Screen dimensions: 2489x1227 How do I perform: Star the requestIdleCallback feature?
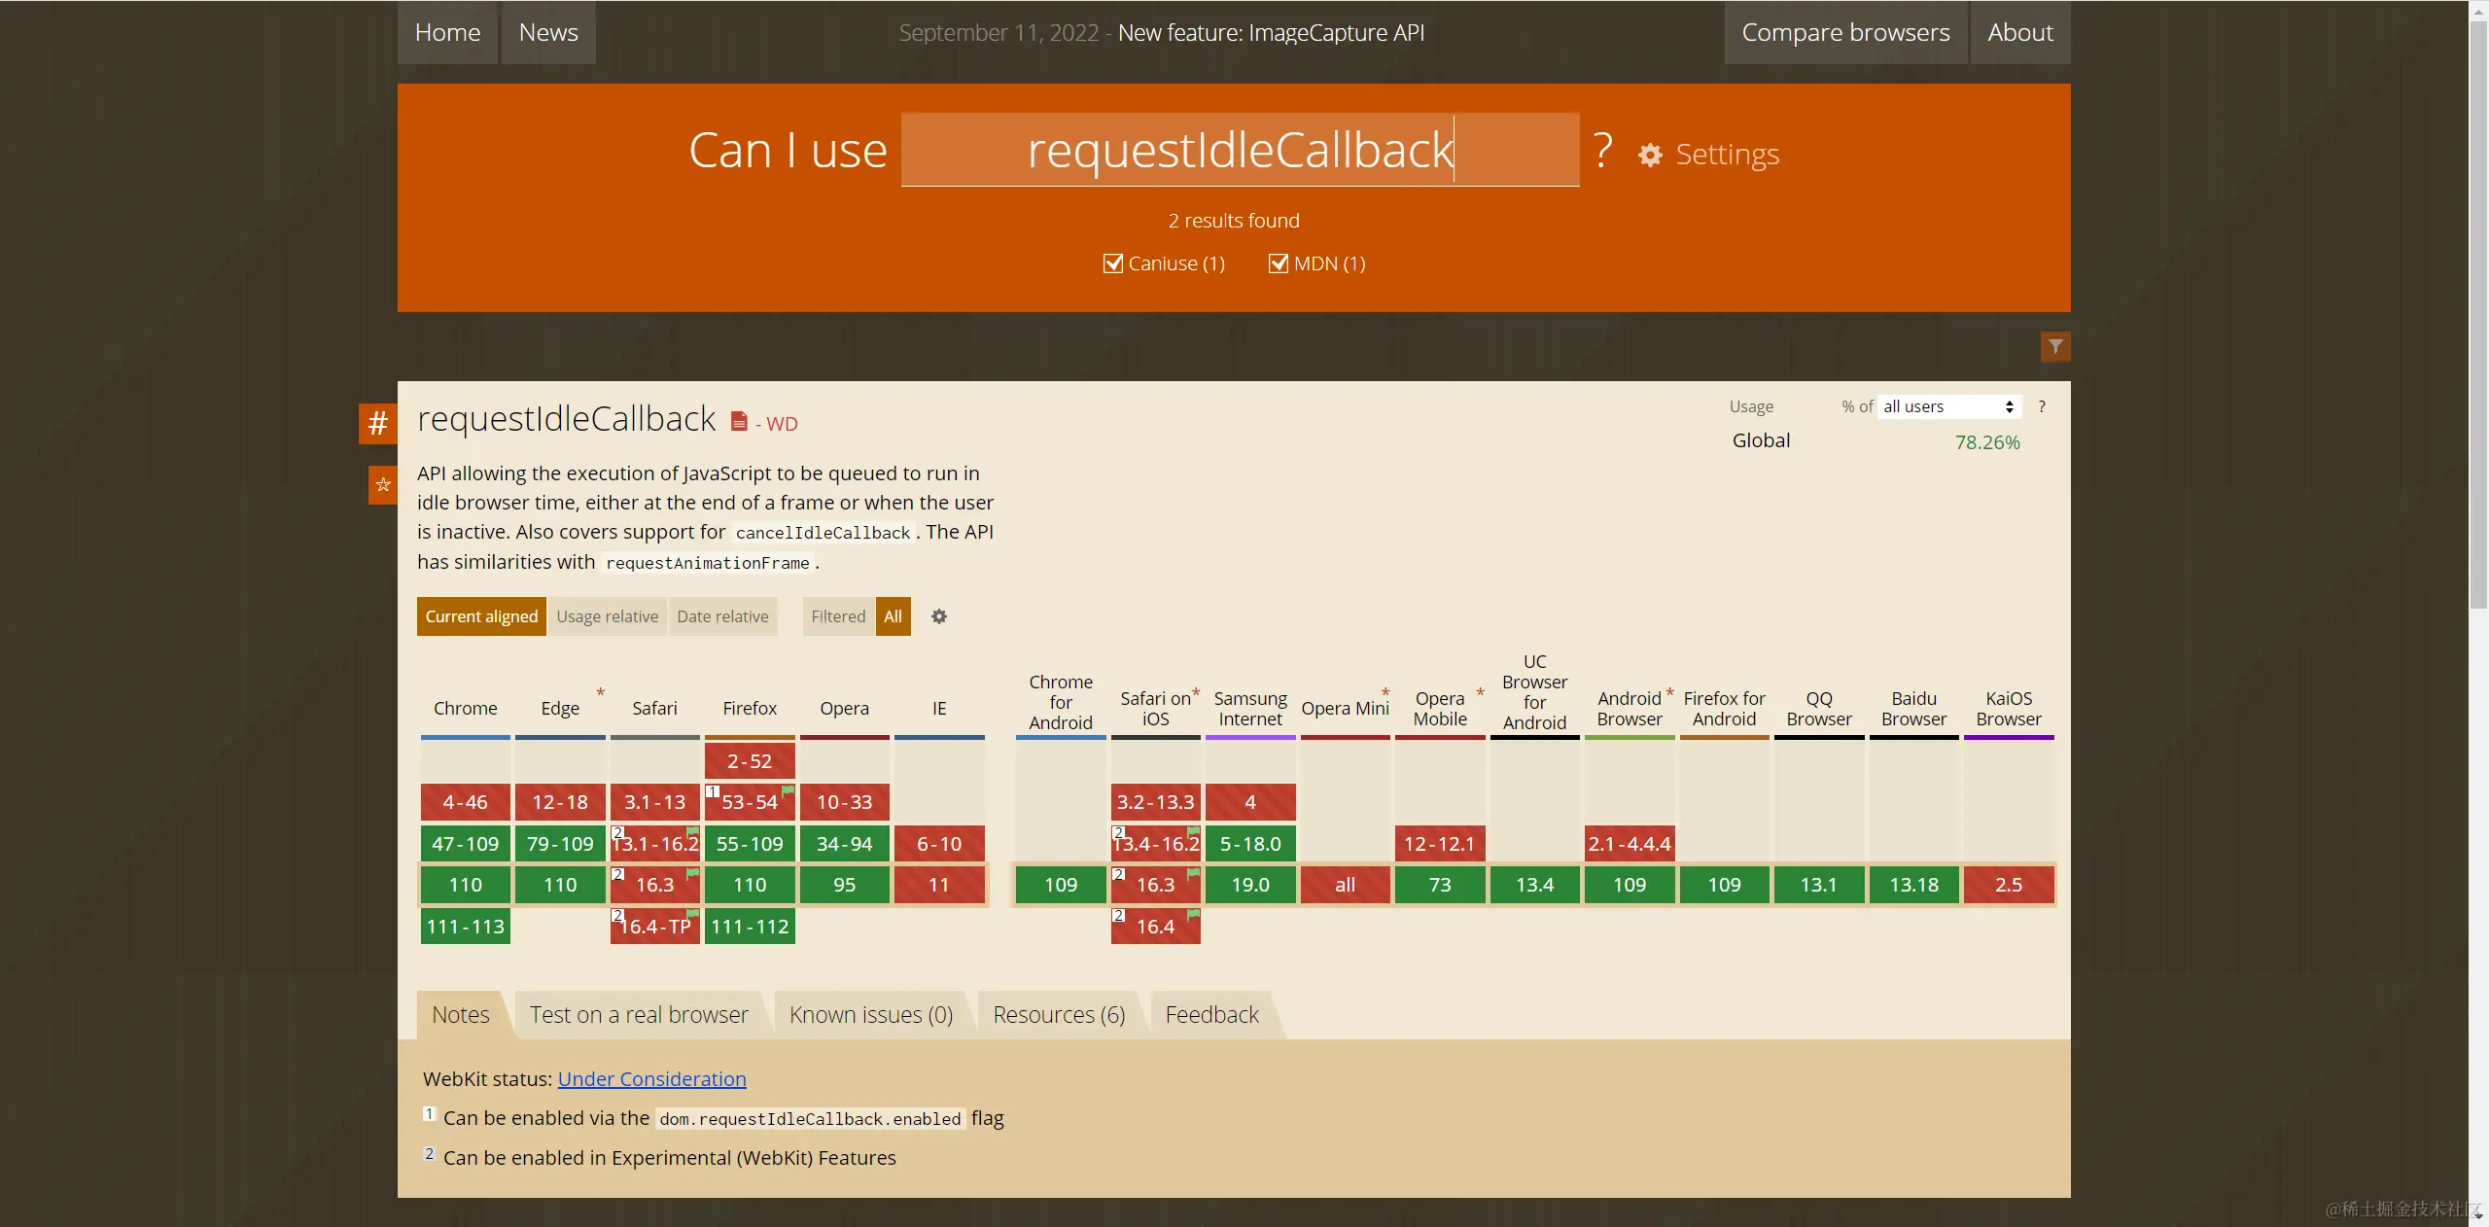pos(382,484)
